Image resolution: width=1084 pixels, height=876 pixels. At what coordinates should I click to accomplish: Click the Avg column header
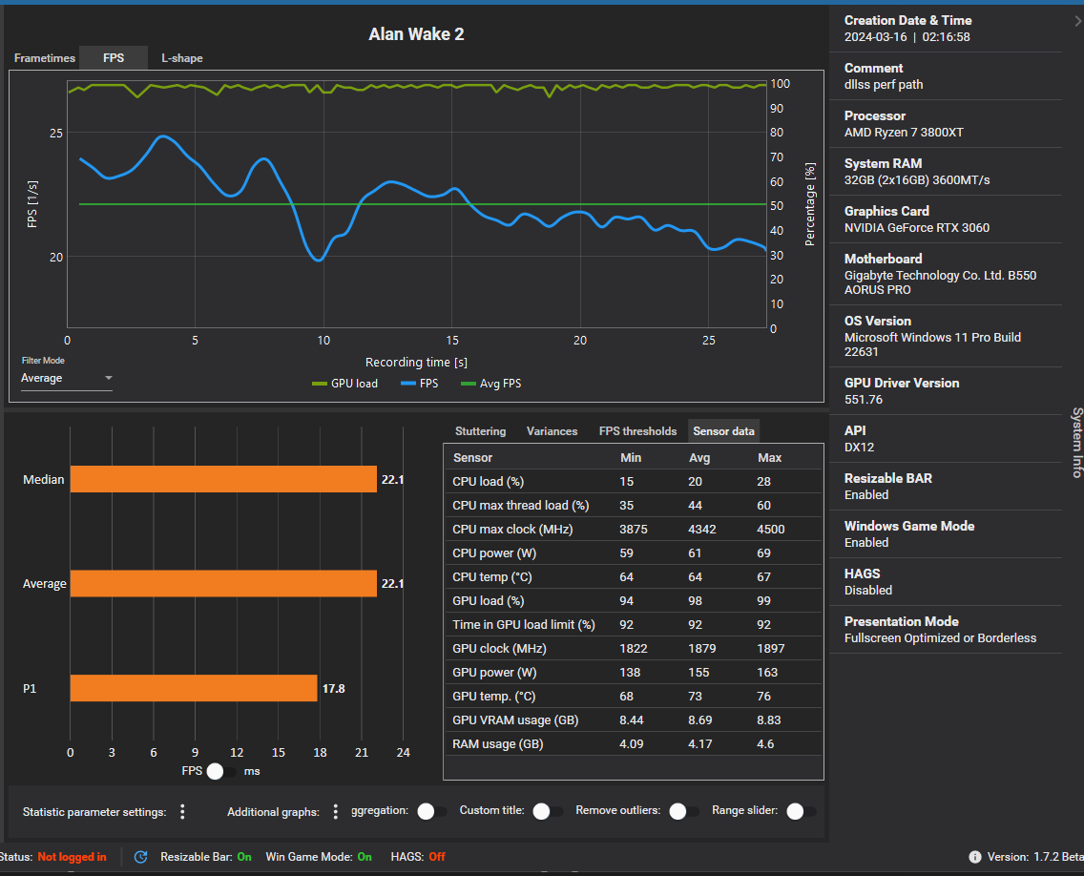[x=698, y=458]
